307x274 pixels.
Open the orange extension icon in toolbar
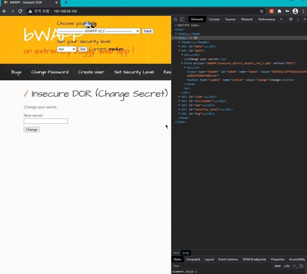(271, 11)
